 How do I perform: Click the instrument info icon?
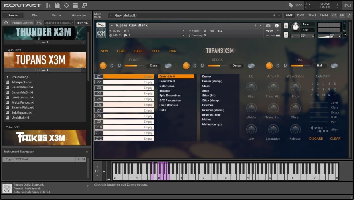point(277,26)
